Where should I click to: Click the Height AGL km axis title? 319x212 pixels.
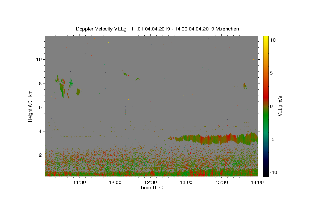click(x=31, y=106)
